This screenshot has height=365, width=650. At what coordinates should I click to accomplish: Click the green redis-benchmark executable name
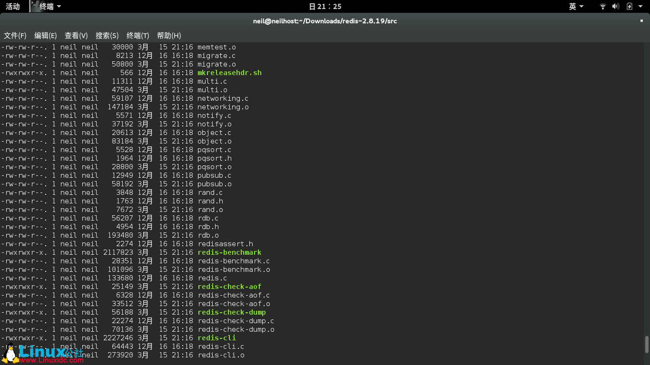pos(229,252)
